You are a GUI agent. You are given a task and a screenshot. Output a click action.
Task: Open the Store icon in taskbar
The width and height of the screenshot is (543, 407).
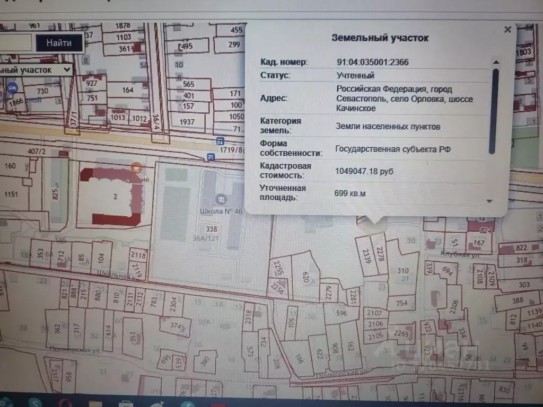[x=126, y=403]
